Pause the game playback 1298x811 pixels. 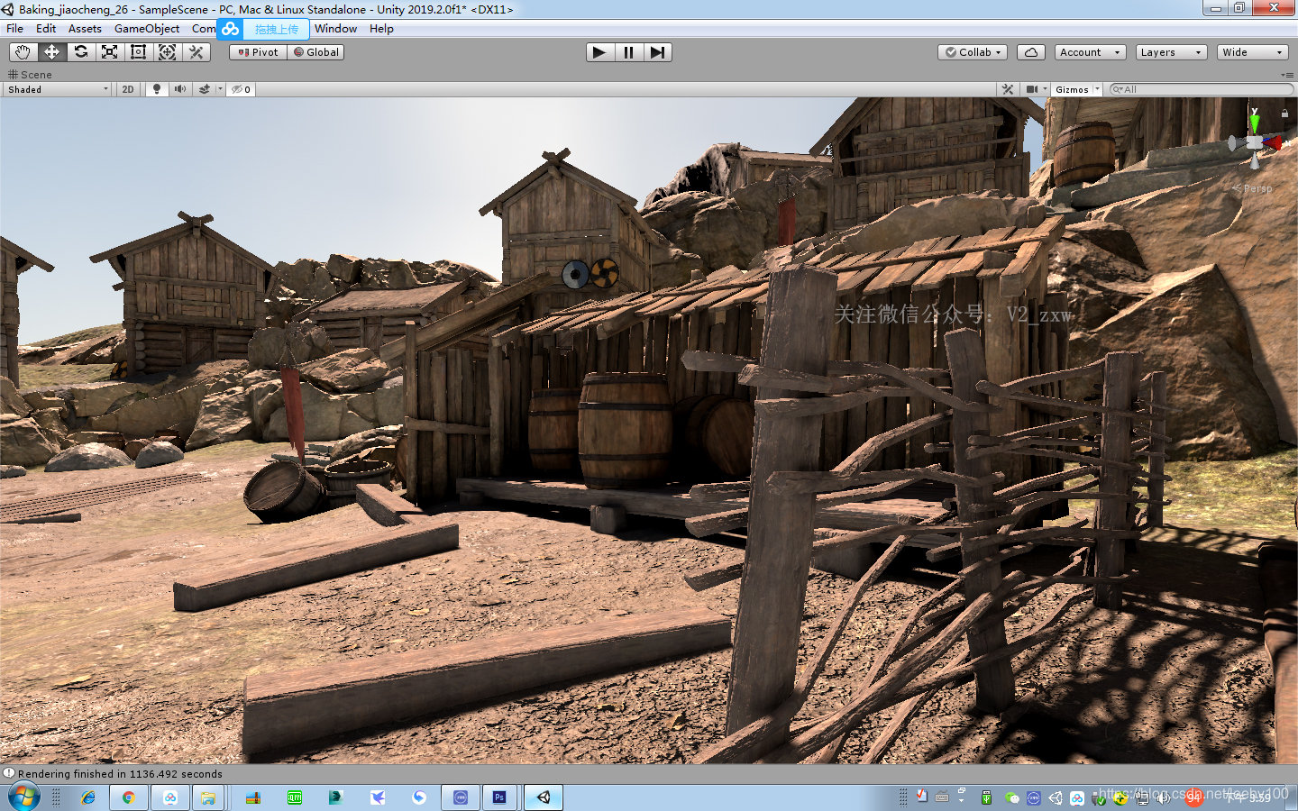628,52
